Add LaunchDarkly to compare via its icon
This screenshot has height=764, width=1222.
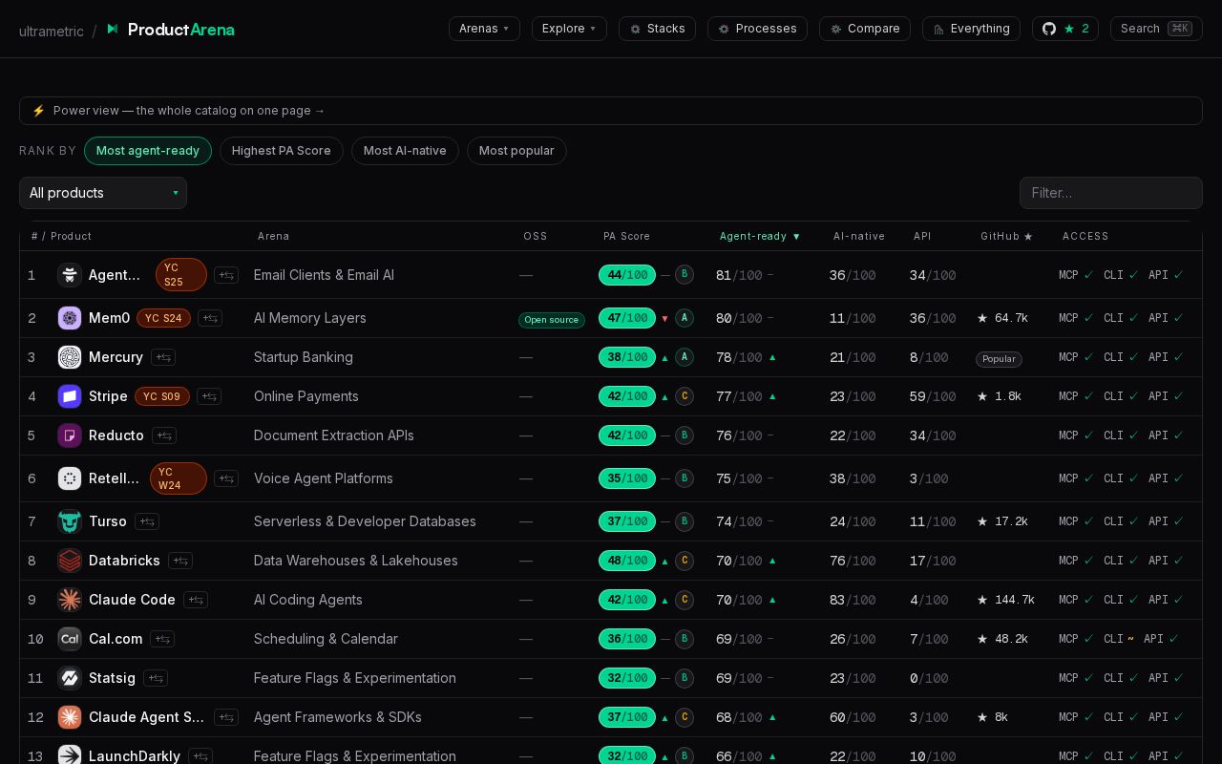pyautogui.click(x=200, y=756)
